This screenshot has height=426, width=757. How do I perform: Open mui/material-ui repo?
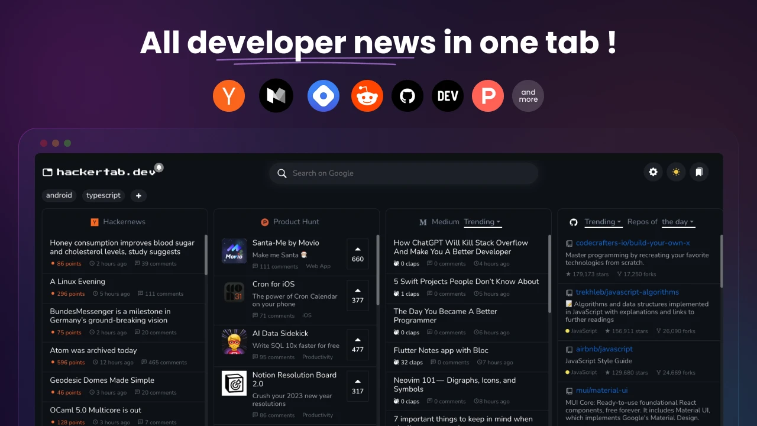tap(602, 390)
